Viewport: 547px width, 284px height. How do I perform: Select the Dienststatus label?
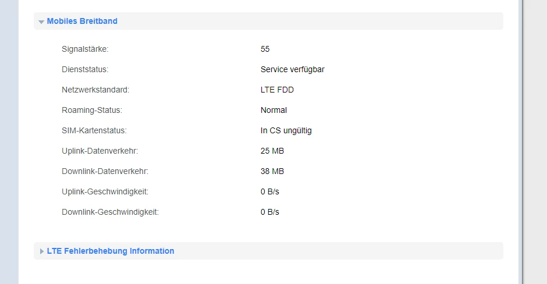85,70
